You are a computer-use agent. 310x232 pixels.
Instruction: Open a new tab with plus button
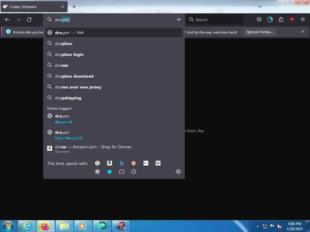(74, 7)
